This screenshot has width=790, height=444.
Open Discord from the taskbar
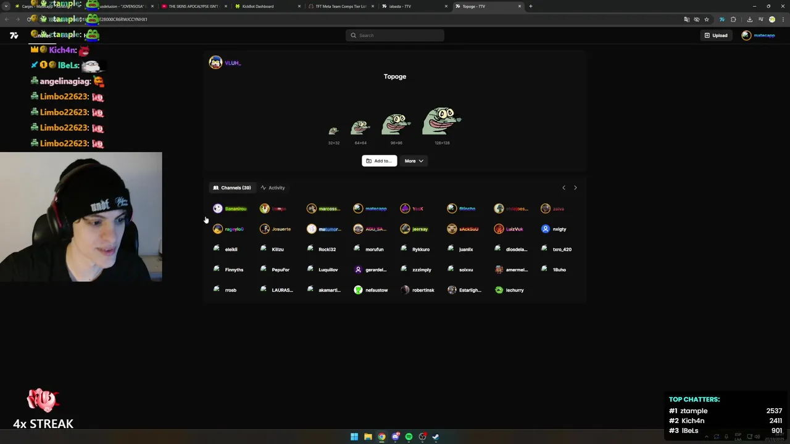tap(395, 437)
